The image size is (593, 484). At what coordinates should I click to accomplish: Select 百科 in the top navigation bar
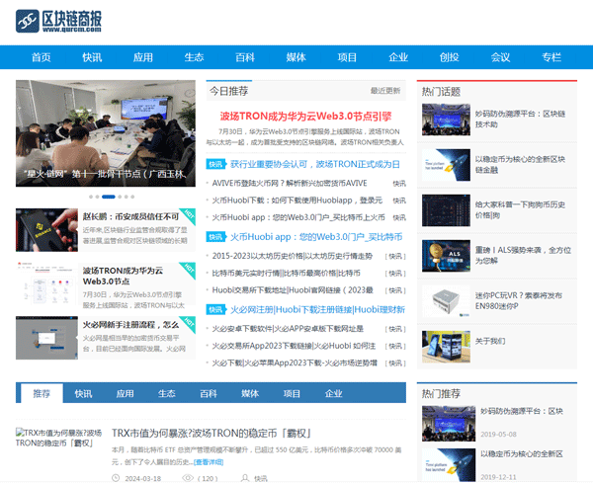point(245,57)
